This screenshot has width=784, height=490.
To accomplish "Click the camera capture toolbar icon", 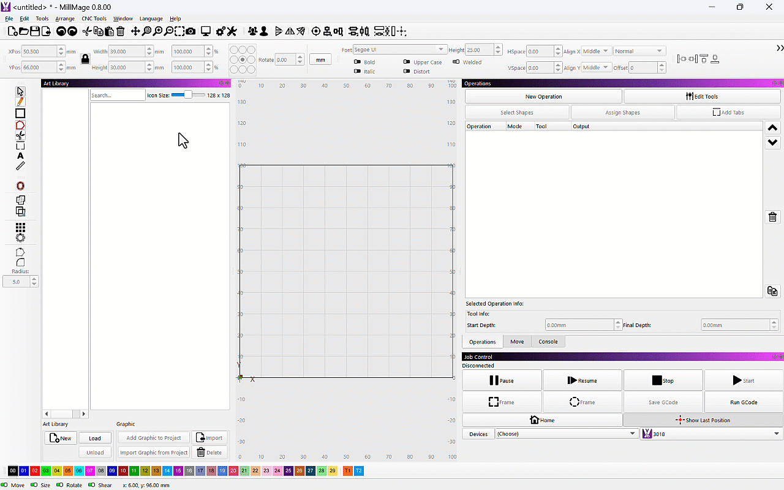I will [x=191, y=31].
